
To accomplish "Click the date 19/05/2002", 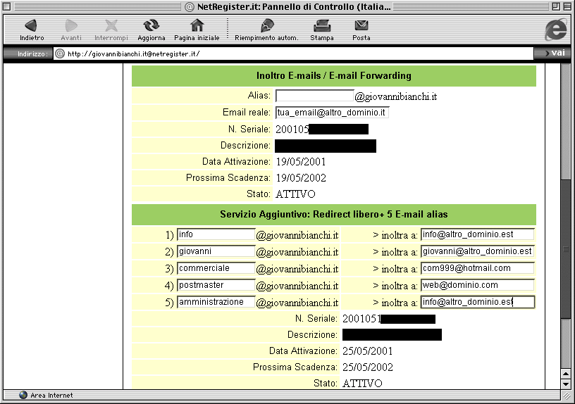I will click(x=301, y=178).
